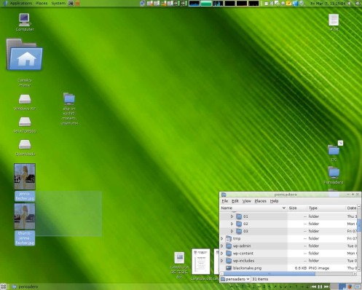
Task: Sort by the Name column header
Action: 253,208
